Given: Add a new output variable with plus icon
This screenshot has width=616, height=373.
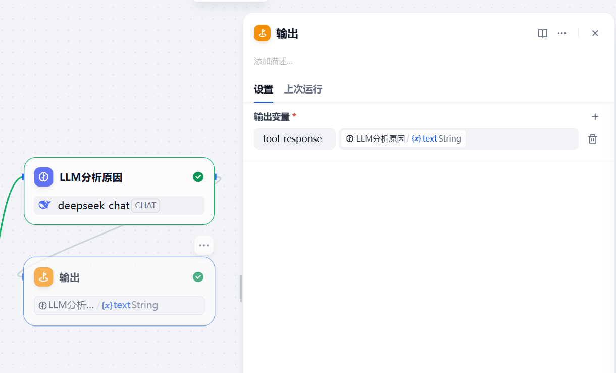Looking at the screenshot, I should [595, 117].
